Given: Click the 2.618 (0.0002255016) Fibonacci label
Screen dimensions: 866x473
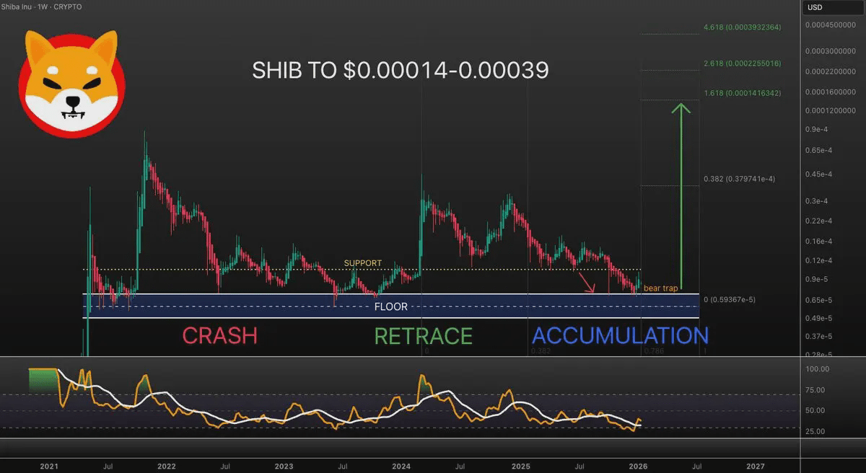Looking at the screenshot, I should 741,64.
